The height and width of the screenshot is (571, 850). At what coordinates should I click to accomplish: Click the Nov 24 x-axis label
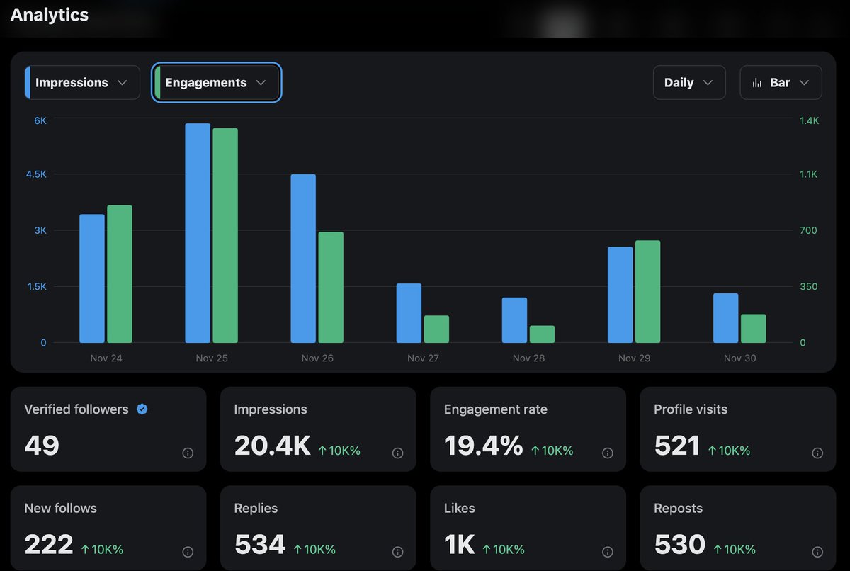click(x=106, y=358)
